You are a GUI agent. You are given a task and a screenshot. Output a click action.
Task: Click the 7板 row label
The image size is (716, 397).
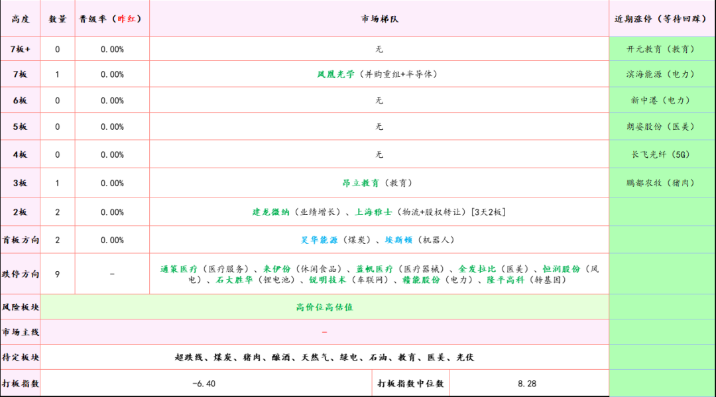click(20, 74)
